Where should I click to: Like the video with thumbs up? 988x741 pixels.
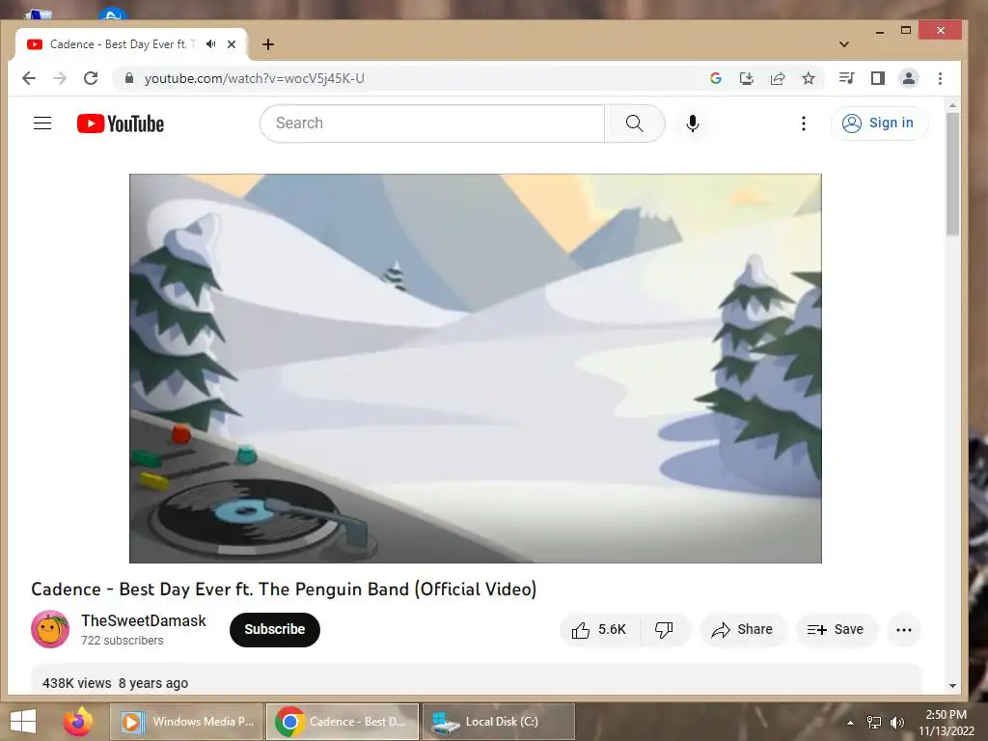[x=599, y=629]
